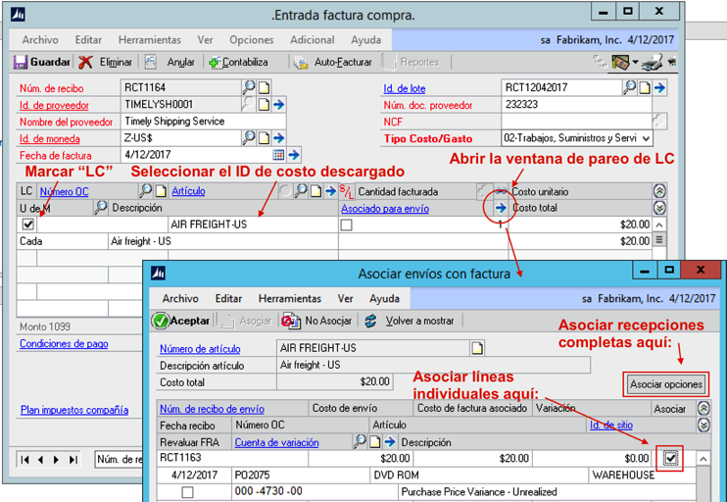Click Id. de sitio link header
This screenshot has width=727, height=502.
click(611, 425)
